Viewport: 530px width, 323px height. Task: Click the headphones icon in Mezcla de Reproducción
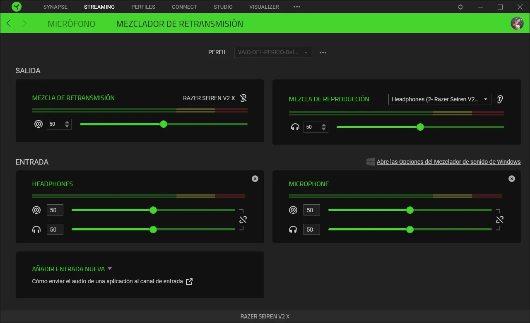pos(295,127)
